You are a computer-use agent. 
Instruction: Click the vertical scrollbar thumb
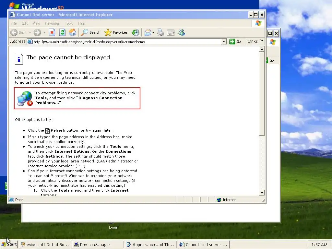(x=262, y=94)
